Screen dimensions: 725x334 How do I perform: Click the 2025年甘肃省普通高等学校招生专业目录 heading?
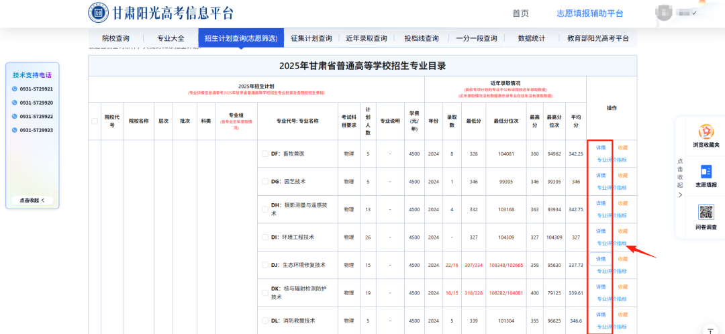click(362, 66)
